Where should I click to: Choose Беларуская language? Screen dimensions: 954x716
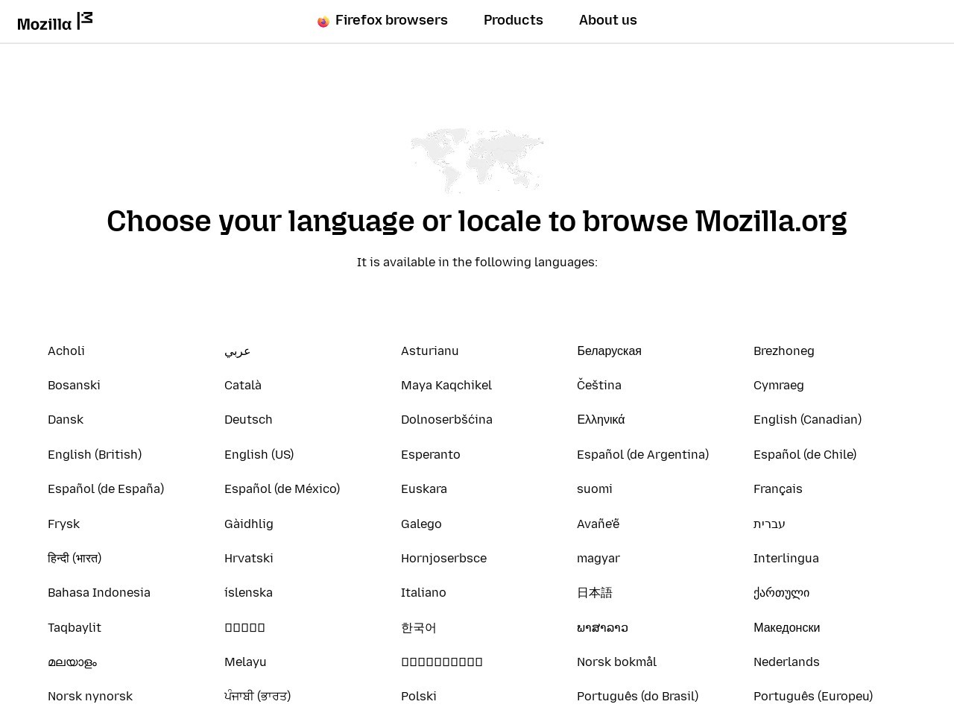[609, 351]
